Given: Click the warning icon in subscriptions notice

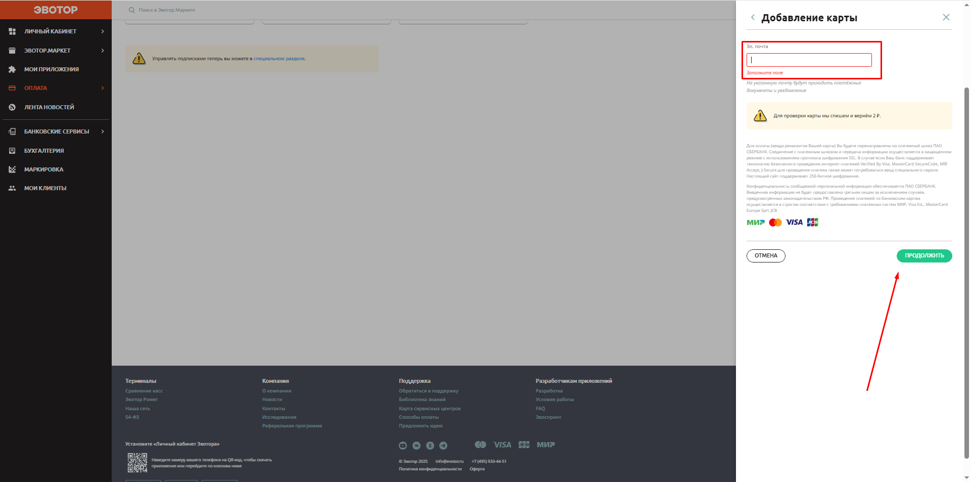Looking at the screenshot, I should [x=139, y=59].
